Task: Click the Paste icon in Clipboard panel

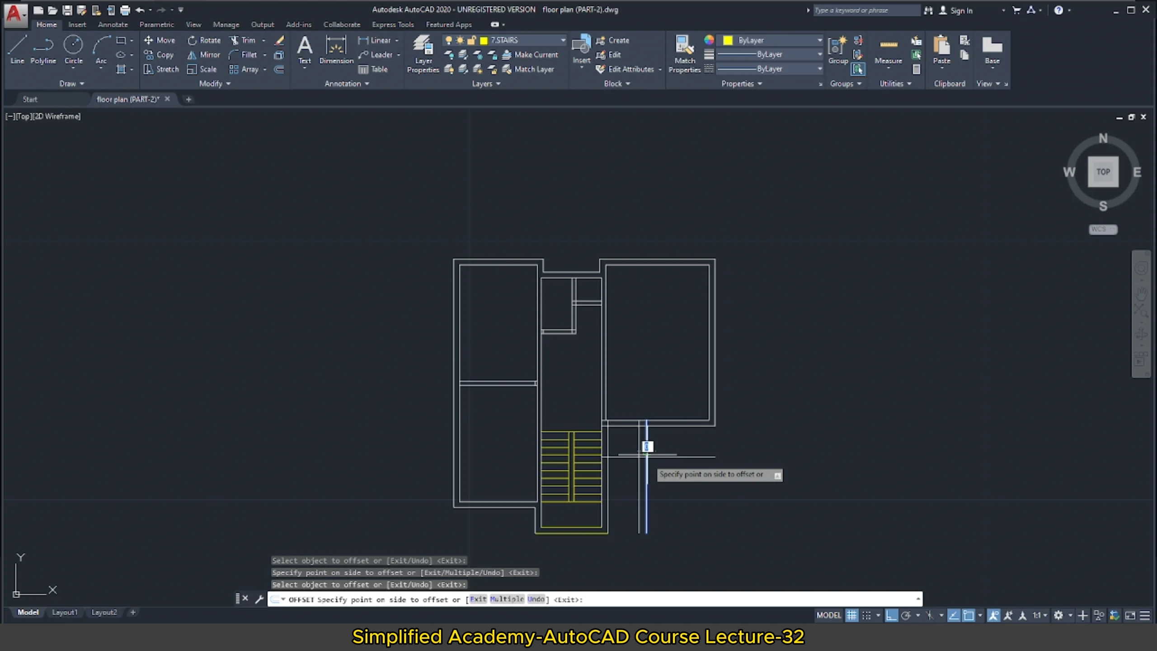Action: 942,50
